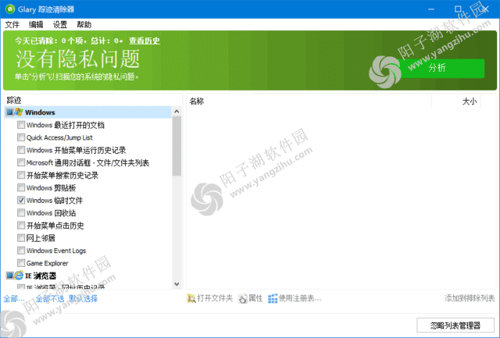The image size is (500, 338).
Task: Check Microsoft 通用对话框 checkbox
Action: (21, 162)
